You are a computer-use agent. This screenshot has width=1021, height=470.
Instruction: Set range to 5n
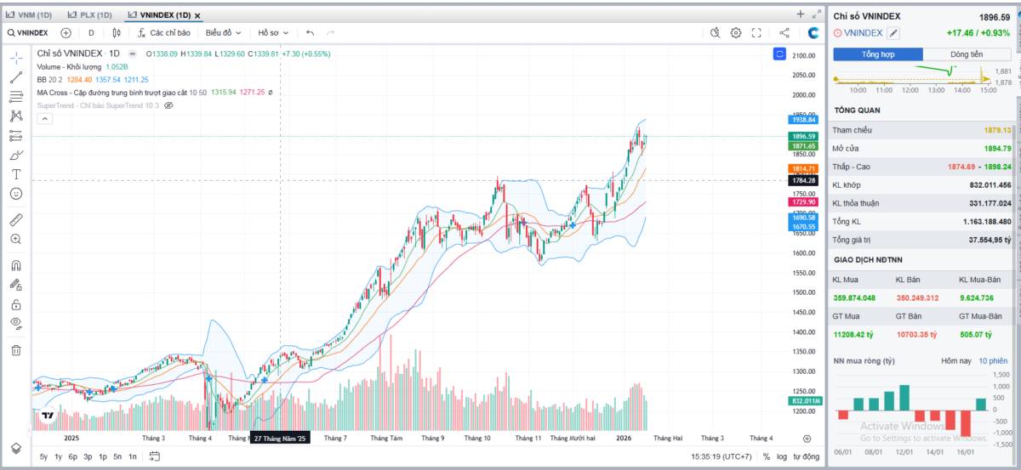(117, 456)
